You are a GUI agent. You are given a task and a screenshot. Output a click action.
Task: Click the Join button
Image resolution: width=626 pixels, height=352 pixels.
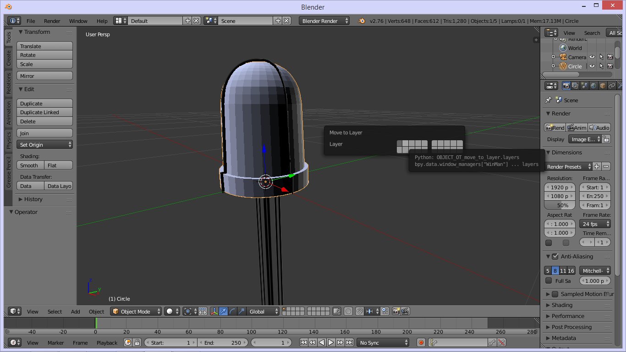pyautogui.click(x=45, y=133)
